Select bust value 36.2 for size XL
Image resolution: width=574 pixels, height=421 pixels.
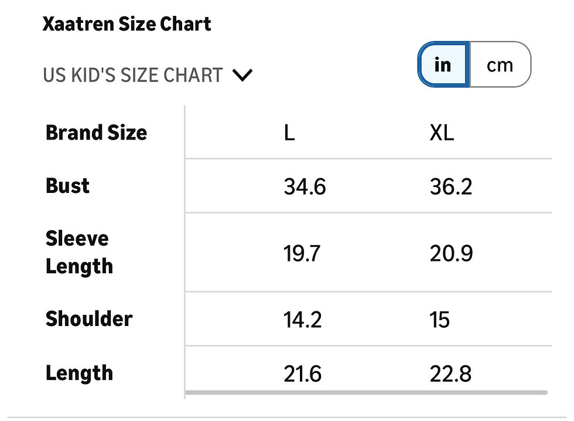point(450,186)
